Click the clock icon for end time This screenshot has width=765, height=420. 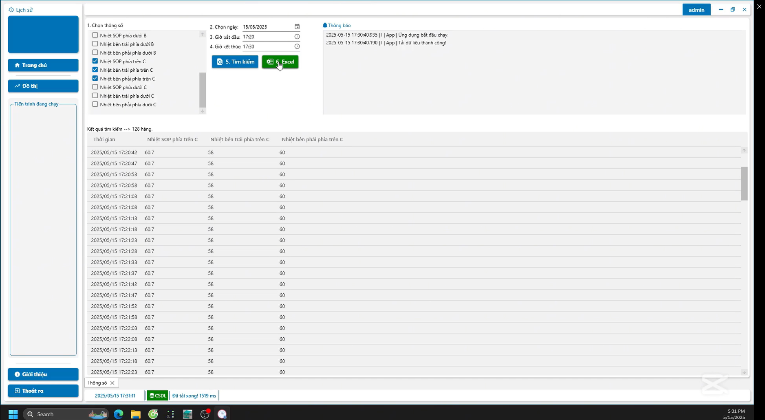point(297,46)
